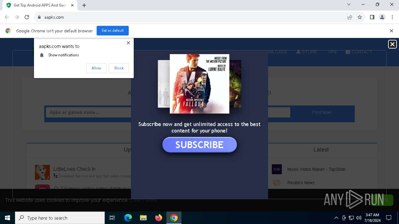Click the Mission Impossible Fallout cover
399x224 pixels.
click(199, 84)
